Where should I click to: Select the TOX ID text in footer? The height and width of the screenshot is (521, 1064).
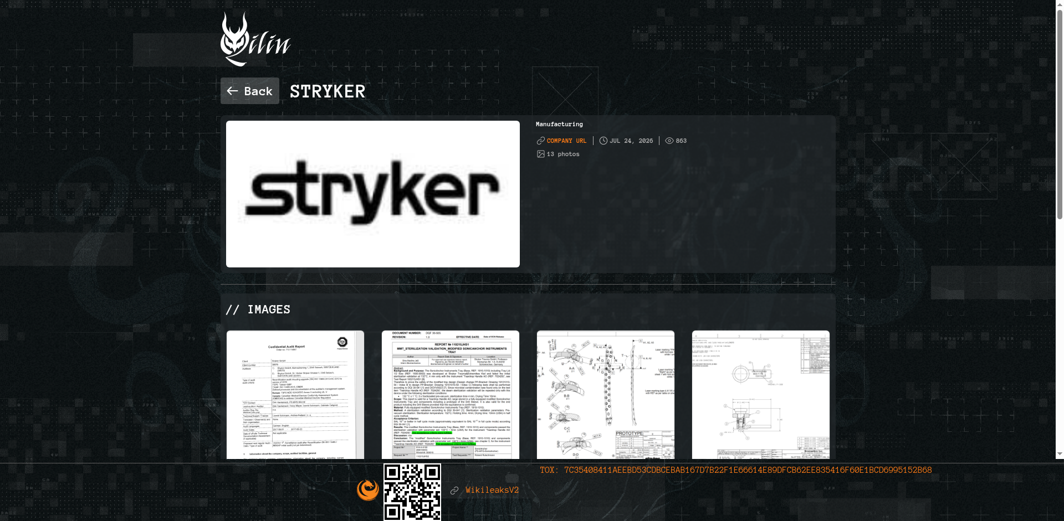[736, 470]
